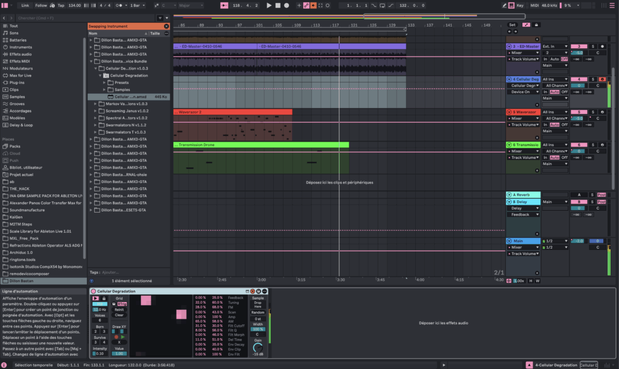The height and width of the screenshot is (369, 619).
Task: Toggle the Link button
Action: coord(25,5)
